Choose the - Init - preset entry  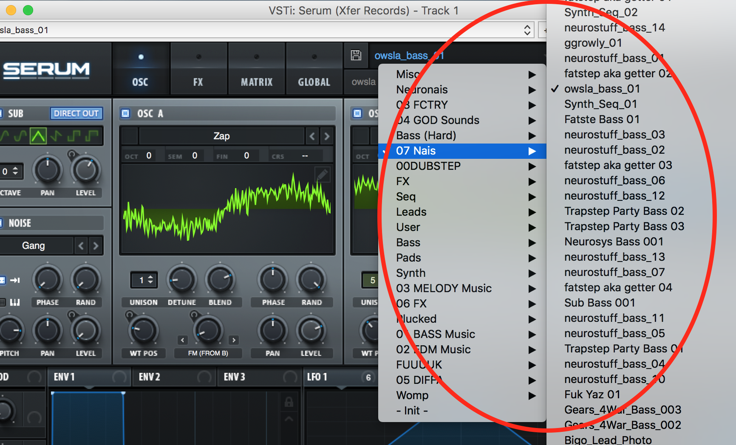pos(462,411)
